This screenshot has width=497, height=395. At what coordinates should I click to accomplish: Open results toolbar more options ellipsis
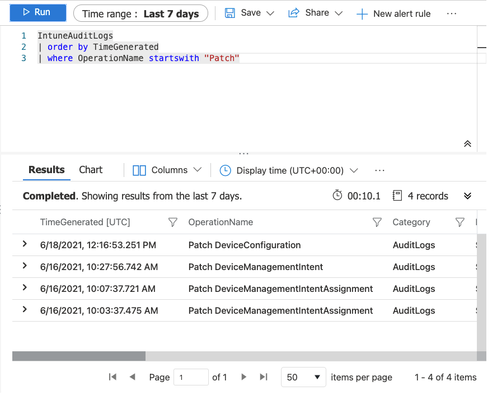point(379,170)
